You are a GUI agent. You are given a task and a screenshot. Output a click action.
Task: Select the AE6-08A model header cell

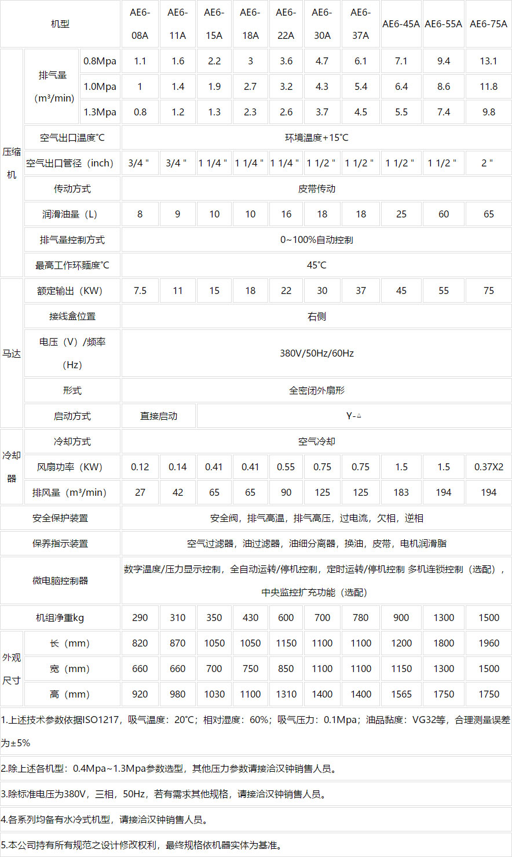tap(140, 24)
